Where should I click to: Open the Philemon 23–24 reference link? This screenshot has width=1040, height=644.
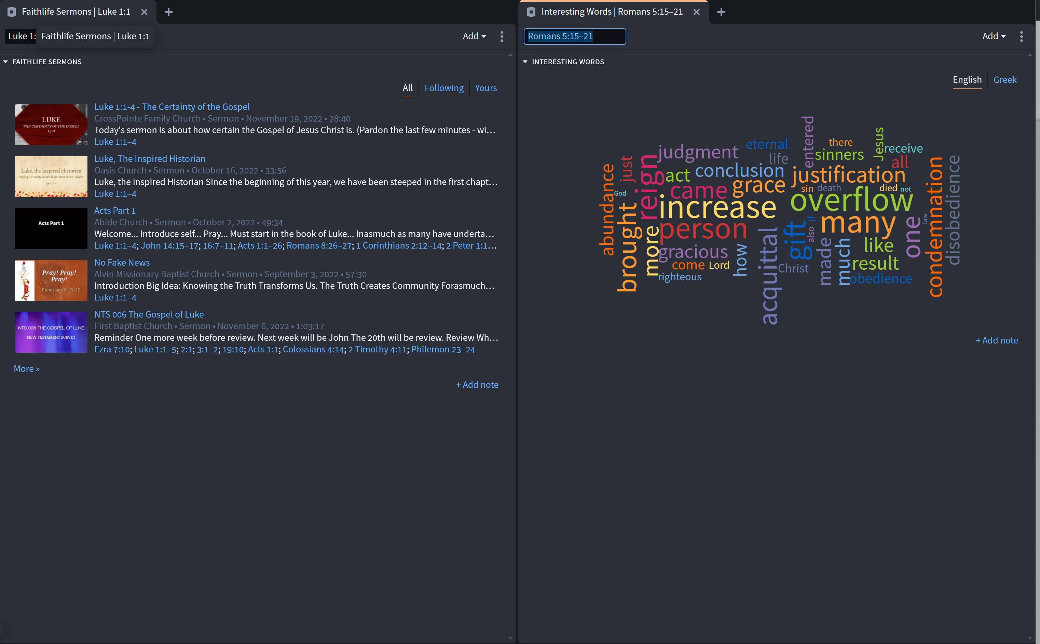[x=443, y=349]
